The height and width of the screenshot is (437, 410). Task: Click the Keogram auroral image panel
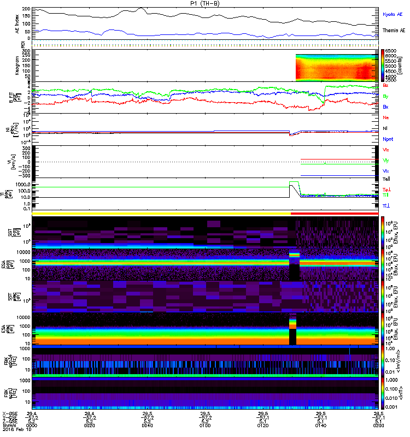337,68
